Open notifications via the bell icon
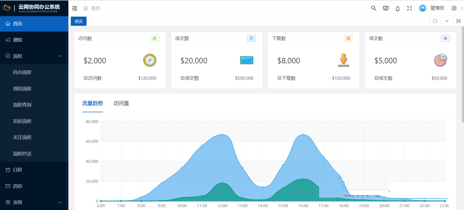The height and width of the screenshot is (210, 464). [x=397, y=8]
